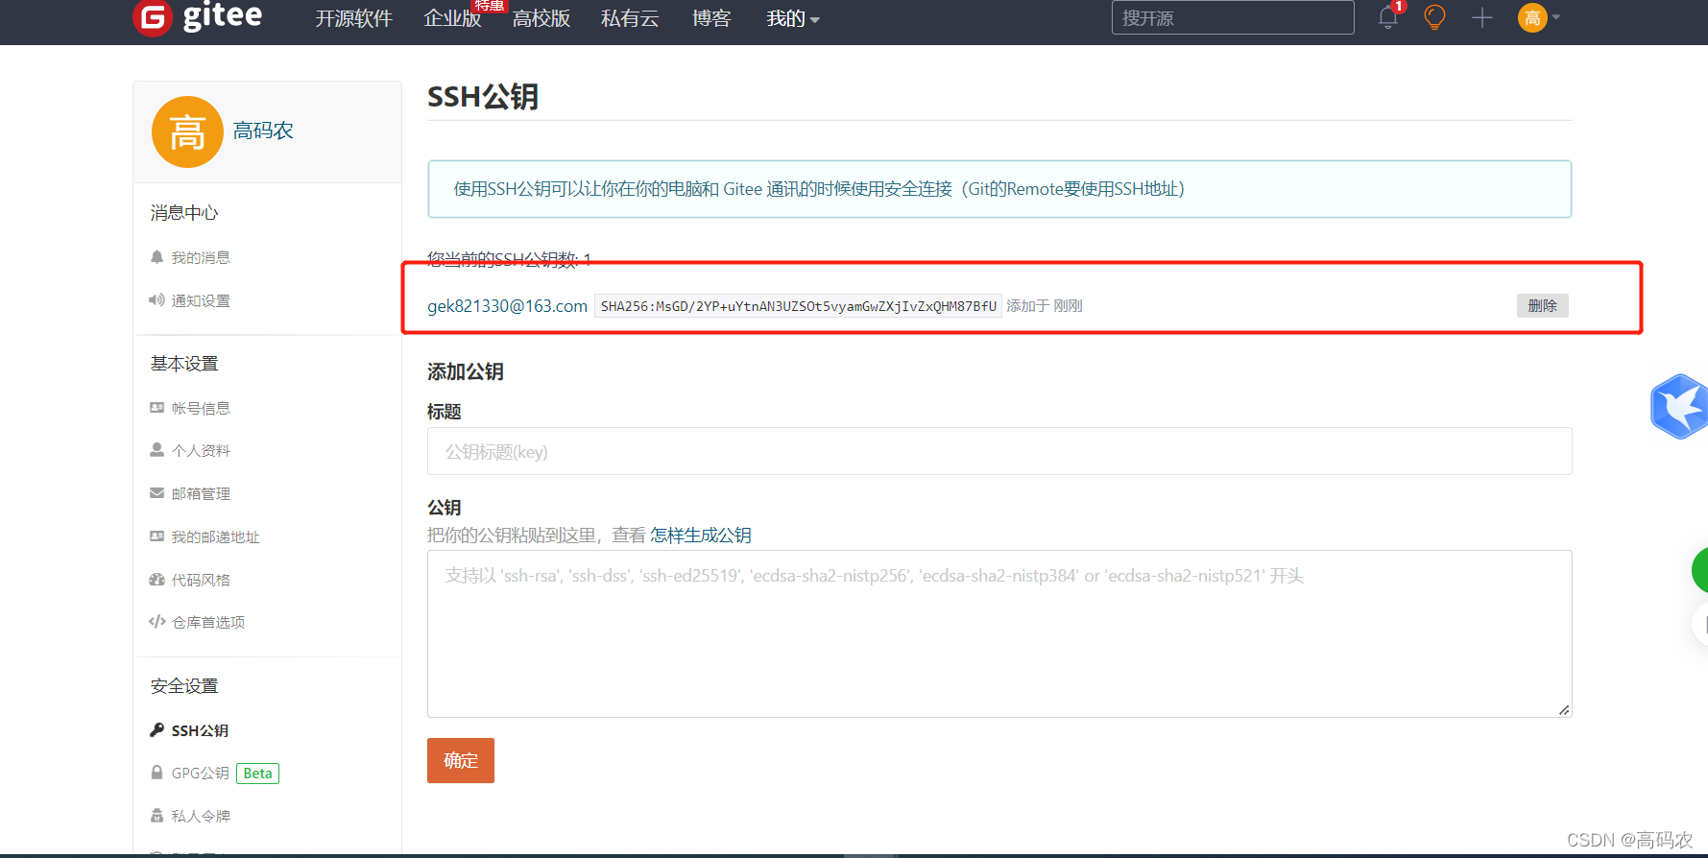
Task: Open 仓库首选项 settings
Action: (x=208, y=622)
